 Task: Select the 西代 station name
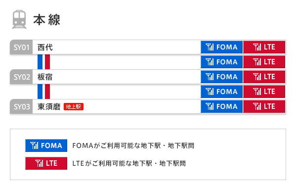coord(45,47)
